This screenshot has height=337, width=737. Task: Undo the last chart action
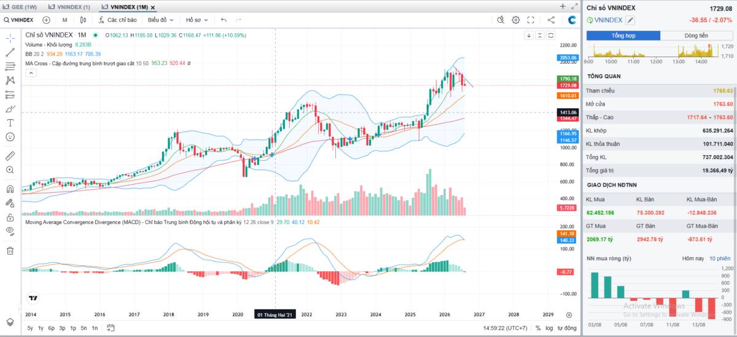click(224, 20)
